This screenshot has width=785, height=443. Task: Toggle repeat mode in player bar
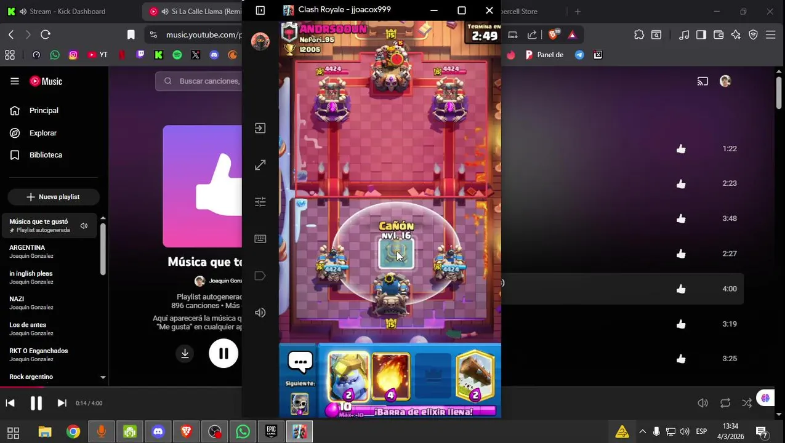coord(725,403)
